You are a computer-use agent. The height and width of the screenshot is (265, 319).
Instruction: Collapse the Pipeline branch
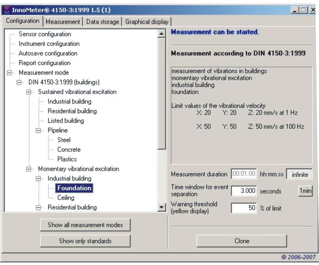[x=38, y=131]
